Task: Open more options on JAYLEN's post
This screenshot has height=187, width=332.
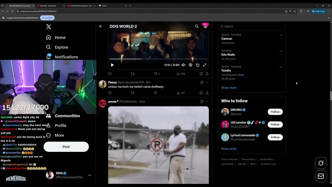Action: click(207, 102)
